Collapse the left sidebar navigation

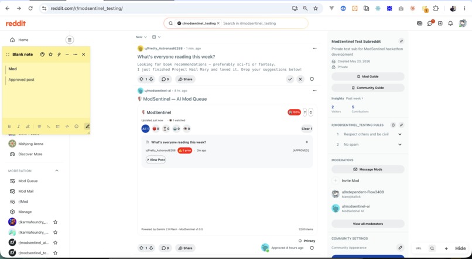click(70, 40)
